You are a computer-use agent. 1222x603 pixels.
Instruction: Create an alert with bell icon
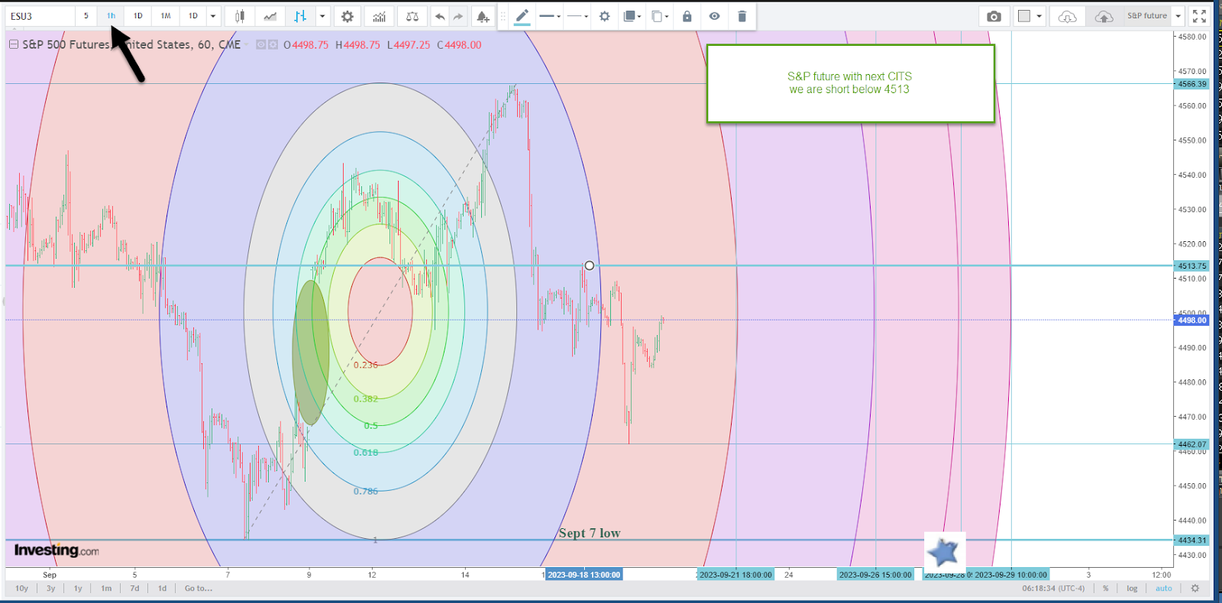pos(483,16)
